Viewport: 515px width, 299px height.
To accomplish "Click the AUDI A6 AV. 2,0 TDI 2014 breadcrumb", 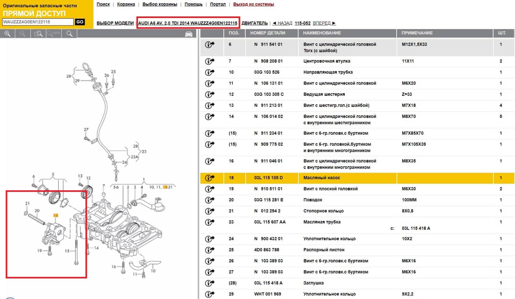I will tap(188, 23).
